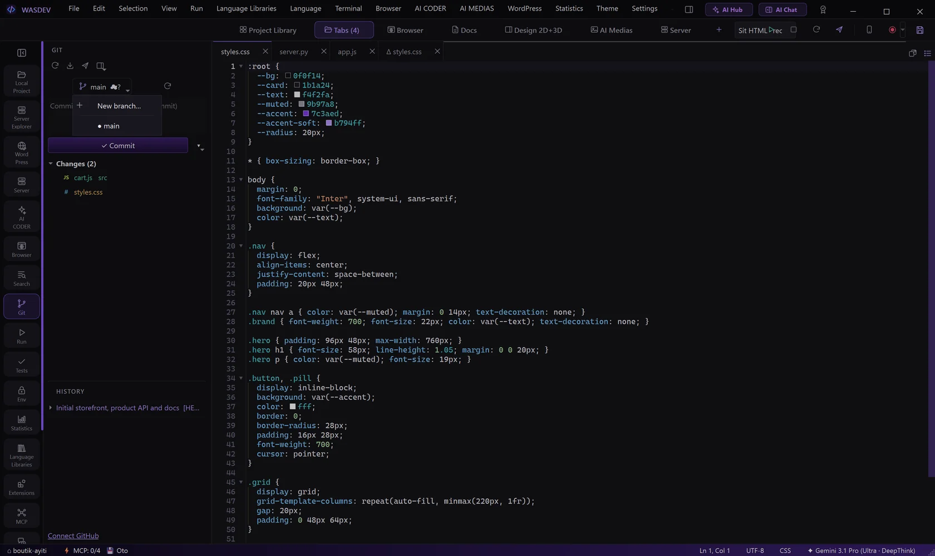
Task: Fold the :root block on line 1
Action: point(241,66)
